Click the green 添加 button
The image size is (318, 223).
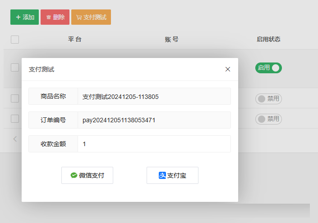tap(24, 17)
